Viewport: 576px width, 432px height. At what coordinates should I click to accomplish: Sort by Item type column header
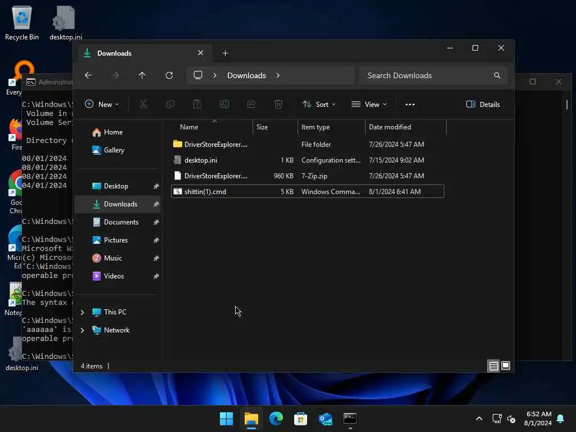(331, 127)
